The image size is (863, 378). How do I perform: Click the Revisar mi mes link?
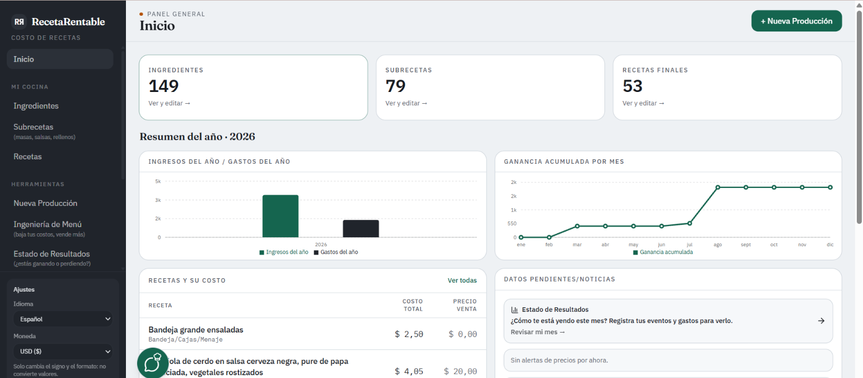(537, 332)
